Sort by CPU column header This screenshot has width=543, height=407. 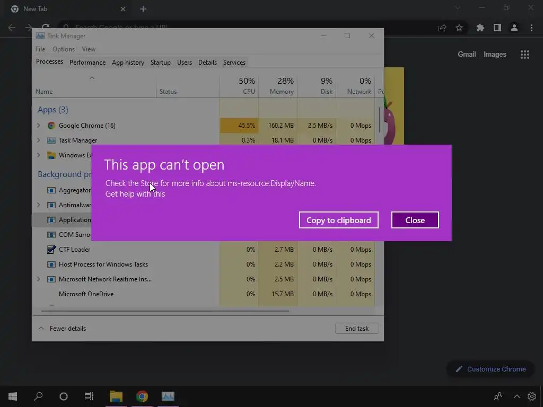tap(239, 86)
